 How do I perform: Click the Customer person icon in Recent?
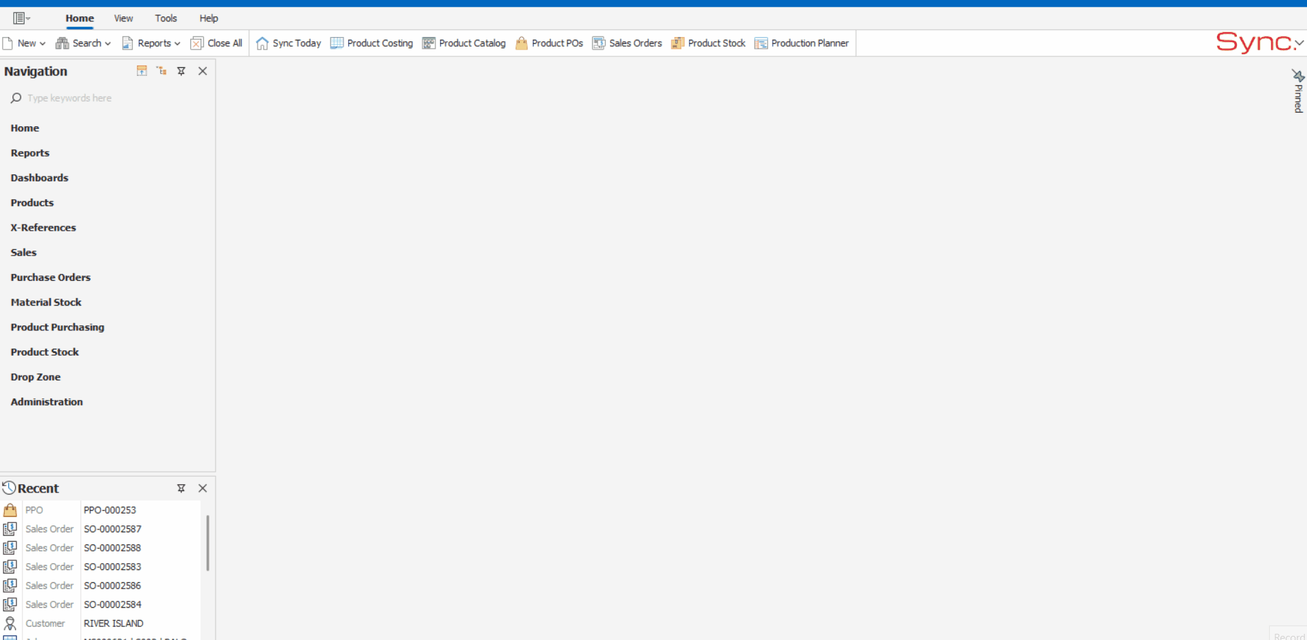[x=10, y=624]
